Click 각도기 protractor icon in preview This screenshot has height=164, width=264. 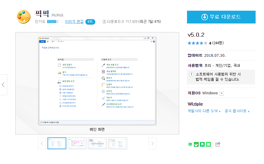pyautogui.click(x=103, y=98)
